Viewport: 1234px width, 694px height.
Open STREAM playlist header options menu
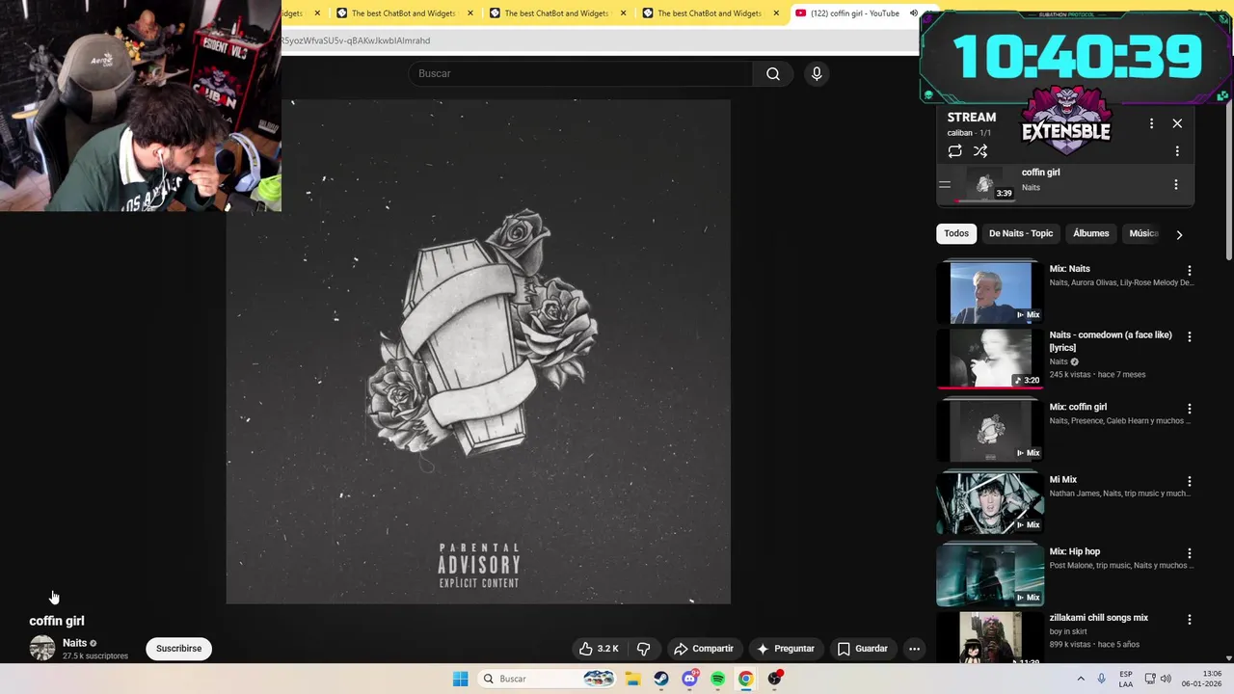pos(1151,123)
